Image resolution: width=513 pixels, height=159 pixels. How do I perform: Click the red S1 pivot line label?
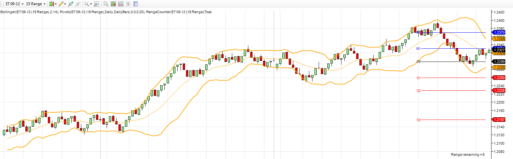point(419,78)
